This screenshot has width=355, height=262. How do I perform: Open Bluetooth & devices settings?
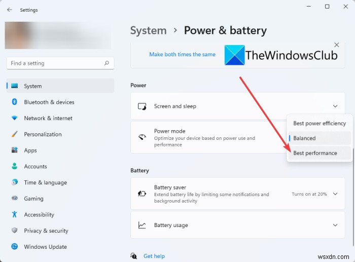(60, 102)
